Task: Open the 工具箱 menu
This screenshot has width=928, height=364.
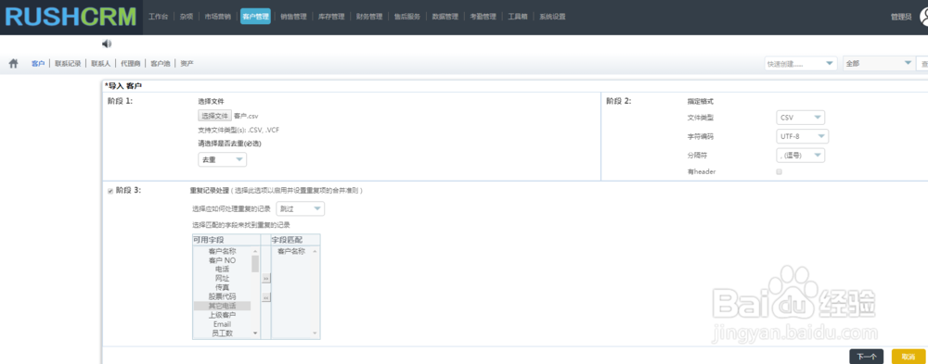Action: 517,18
